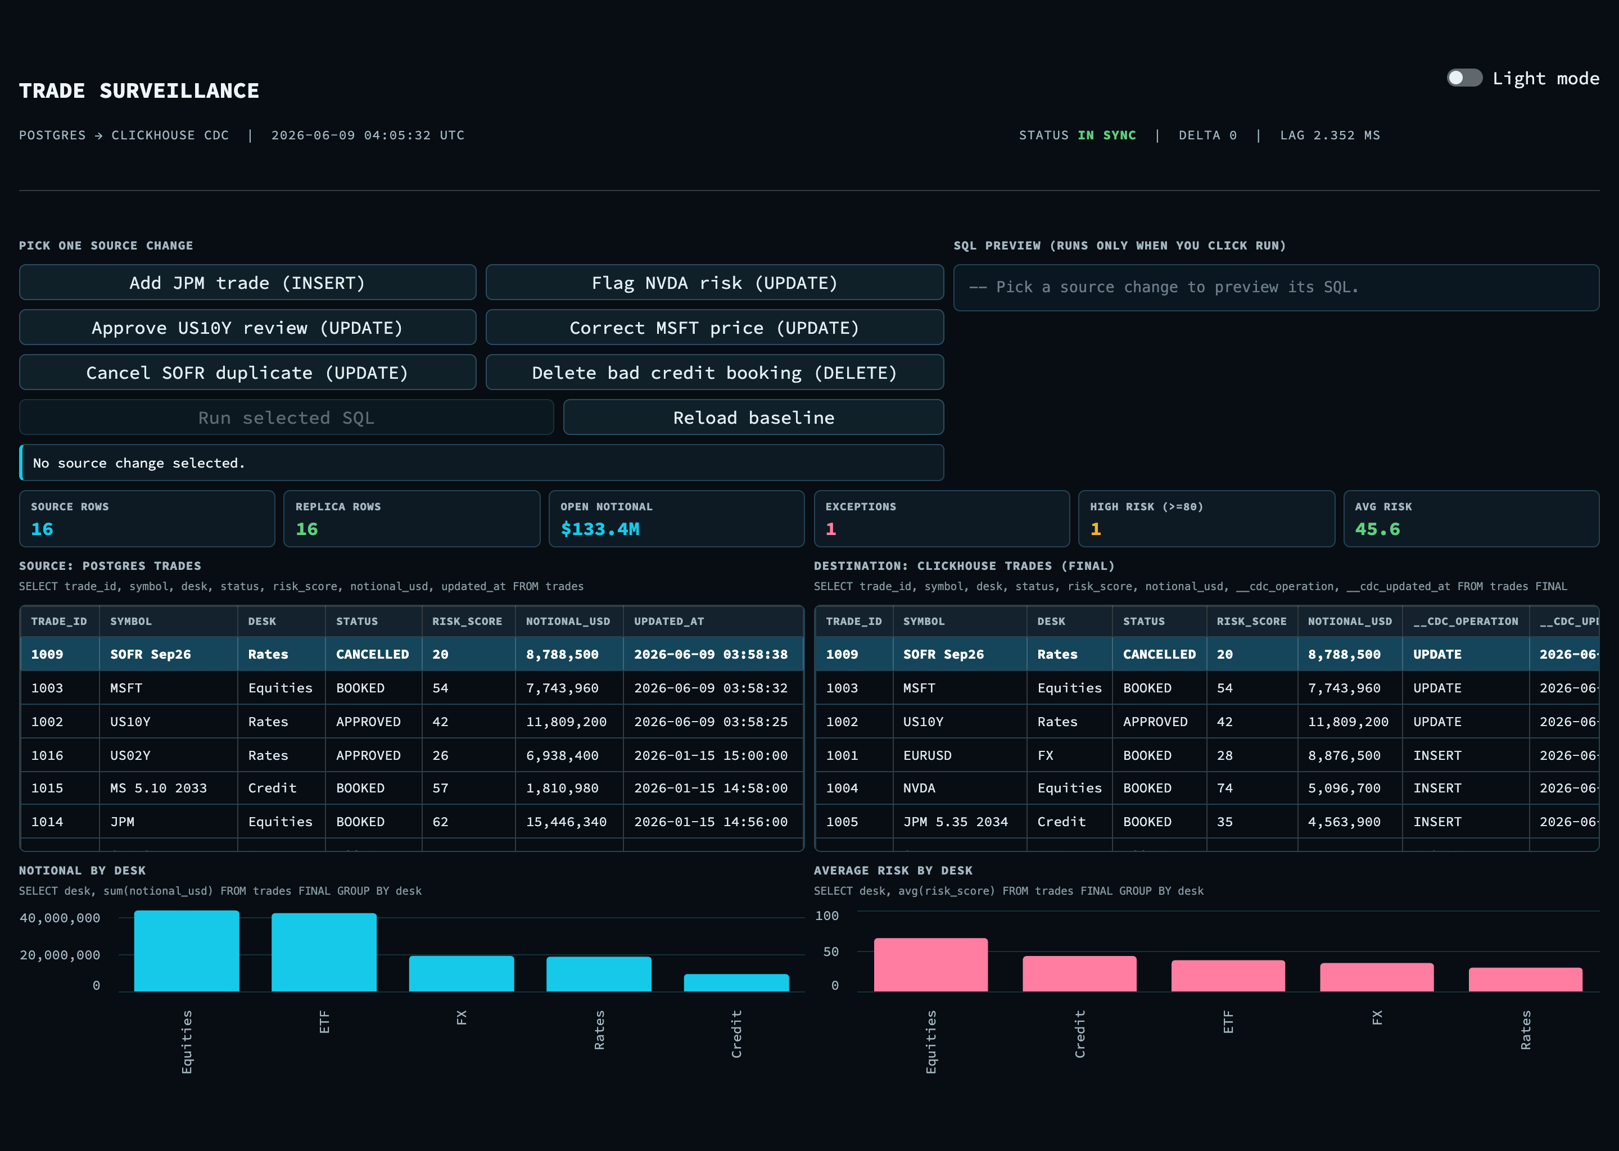The height and width of the screenshot is (1151, 1619).
Task: Click CANCELLED status in destination row 1009
Action: coord(1159,654)
